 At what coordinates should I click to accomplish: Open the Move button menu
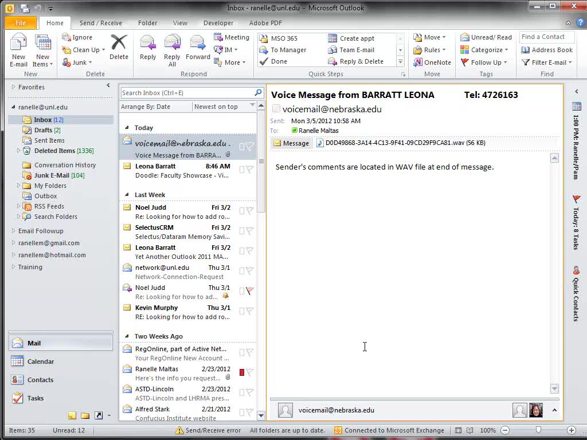click(429, 37)
